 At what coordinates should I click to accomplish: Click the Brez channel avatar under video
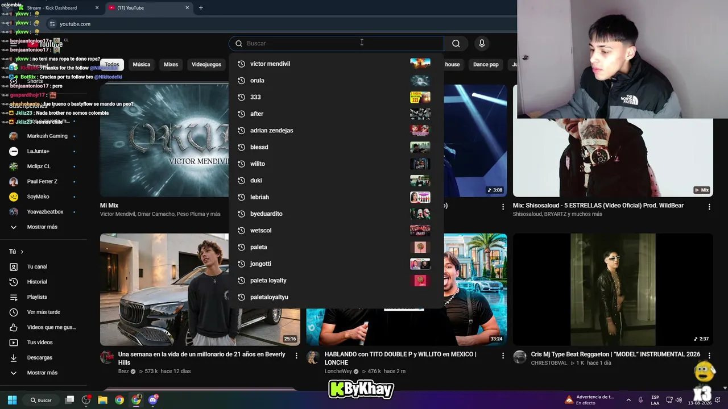[x=107, y=357]
